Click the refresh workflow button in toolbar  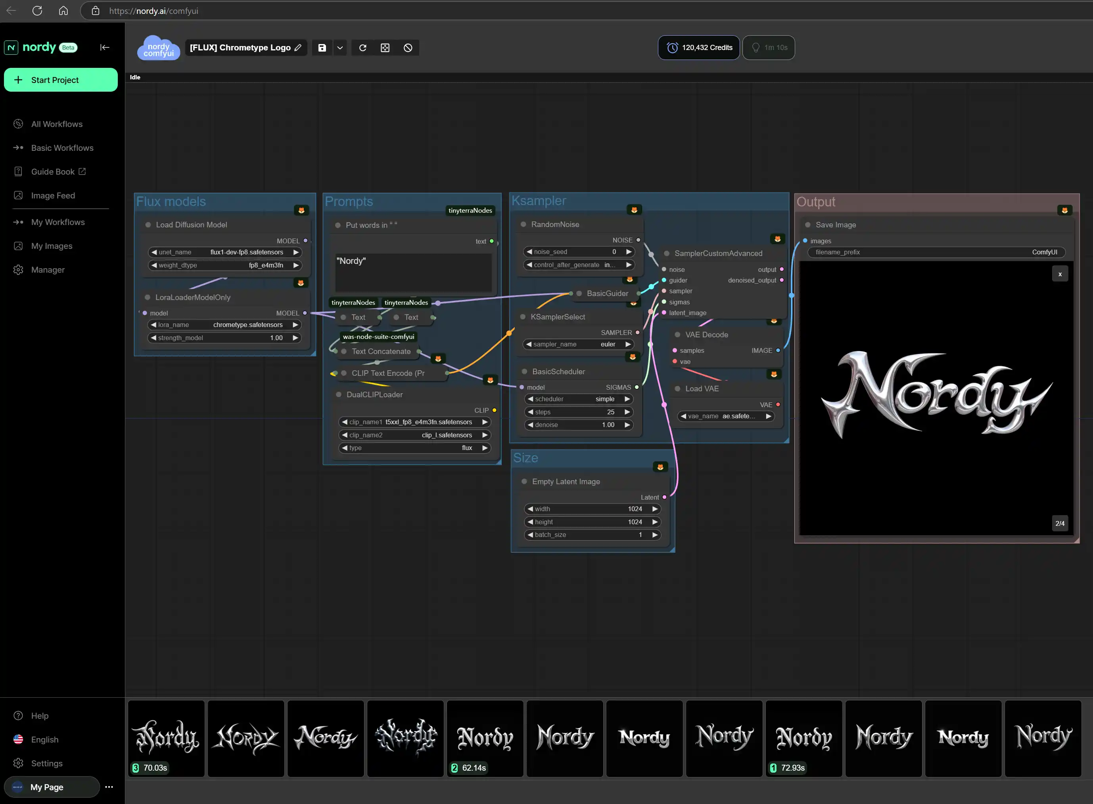tap(362, 48)
